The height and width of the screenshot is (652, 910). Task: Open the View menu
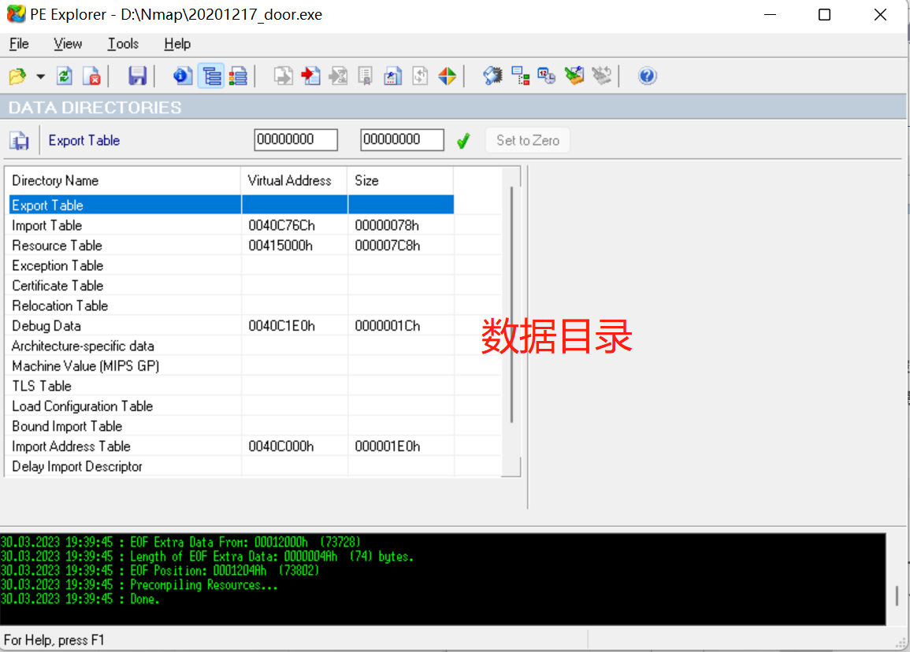tap(68, 44)
